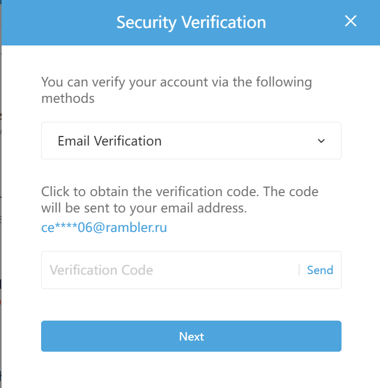Screen dimensions: 380x388
Task: Focus the Verification Code placeholder text
Action: click(x=101, y=270)
